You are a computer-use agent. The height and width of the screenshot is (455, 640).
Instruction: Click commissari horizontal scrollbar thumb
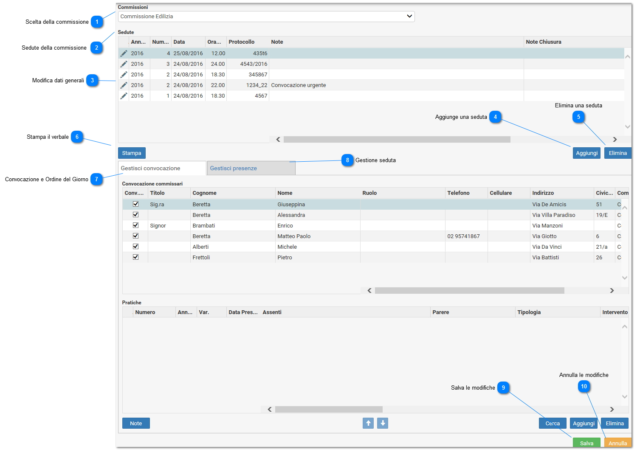[470, 290]
